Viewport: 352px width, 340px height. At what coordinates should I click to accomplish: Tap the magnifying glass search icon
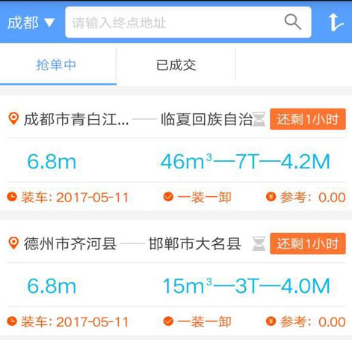pos(293,22)
